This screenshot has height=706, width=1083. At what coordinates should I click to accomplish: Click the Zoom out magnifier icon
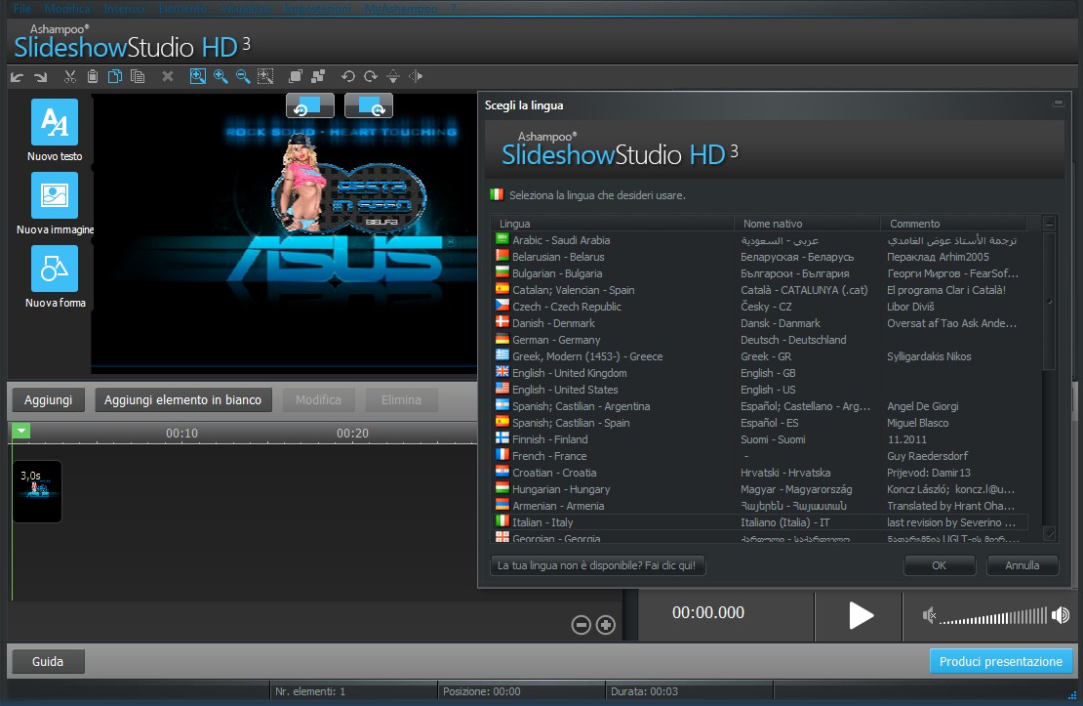click(x=243, y=77)
